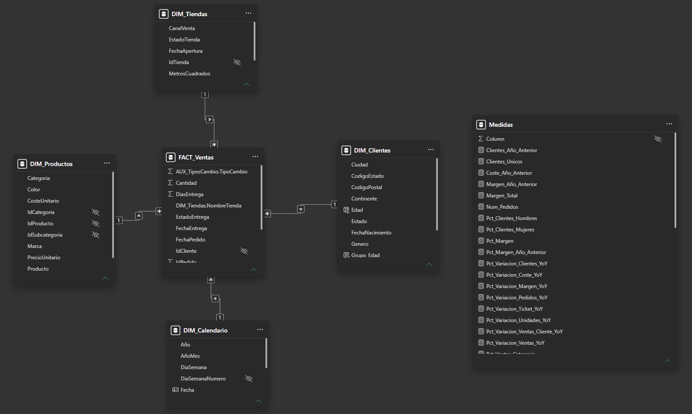Image resolution: width=692 pixels, height=414 pixels.
Task: Select the Tiendas-Ventas relationship filter direction arrow
Action: click(x=210, y=119)
